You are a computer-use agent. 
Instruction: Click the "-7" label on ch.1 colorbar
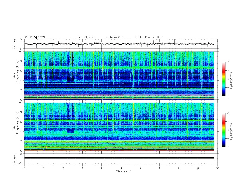coord(228,96)
